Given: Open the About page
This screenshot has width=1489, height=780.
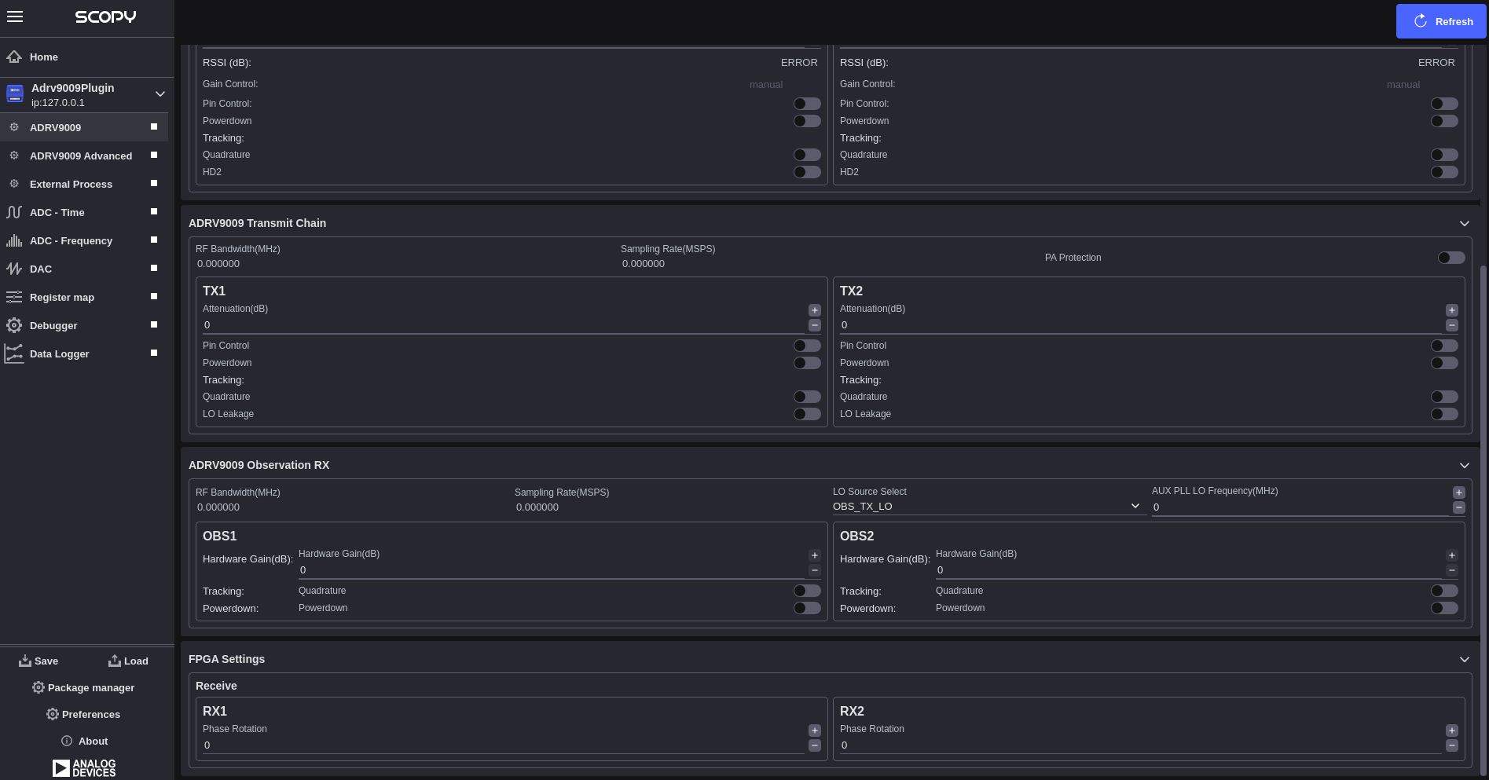Looking at the screenshot, I should [85, 741].
